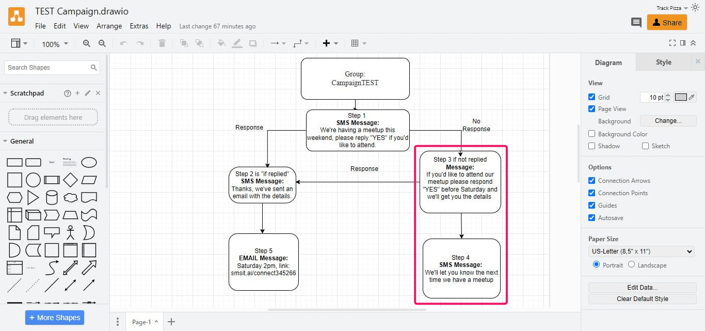705x331 pixels.
Task: Open the Paper Size dropdown
Action: [640, 251]
